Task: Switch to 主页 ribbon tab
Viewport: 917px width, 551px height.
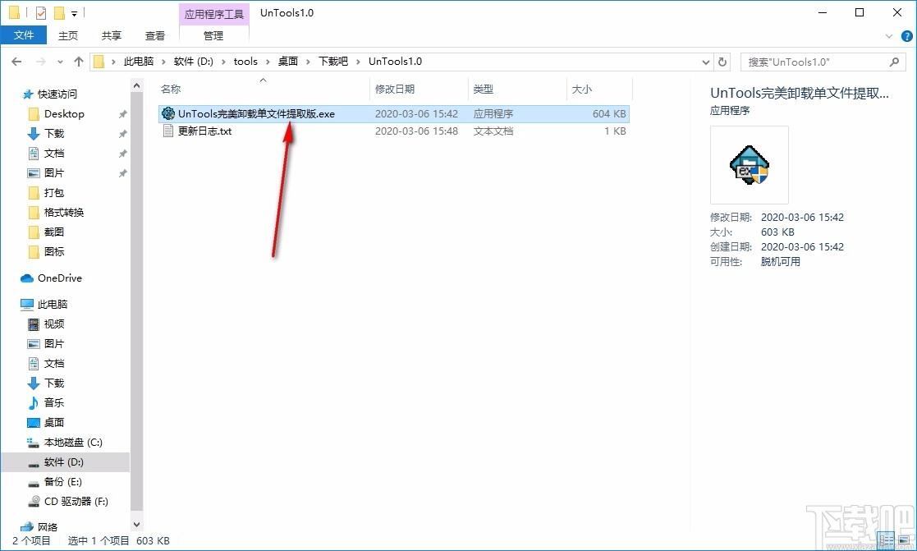Action: 68,35
